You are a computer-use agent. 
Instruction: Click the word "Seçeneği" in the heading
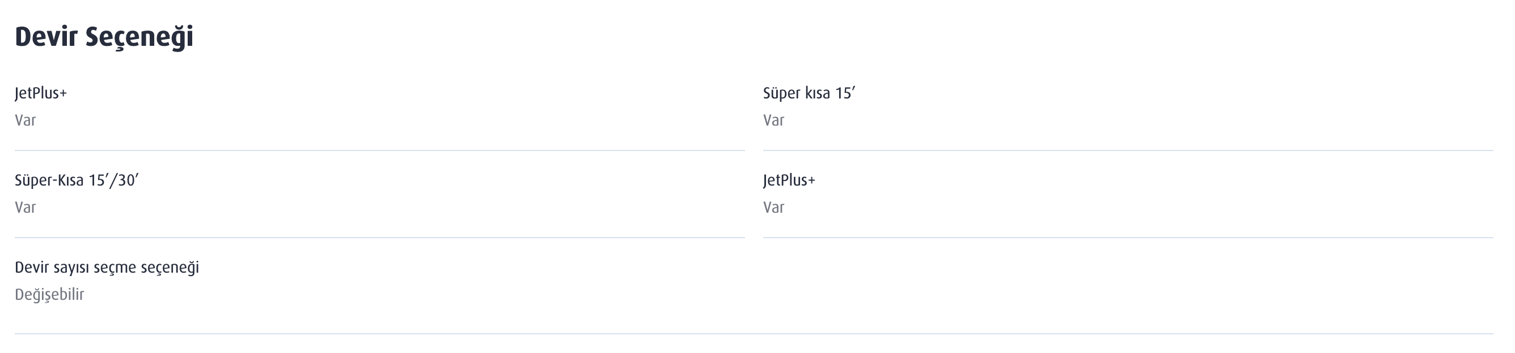[x=139, y=38]
